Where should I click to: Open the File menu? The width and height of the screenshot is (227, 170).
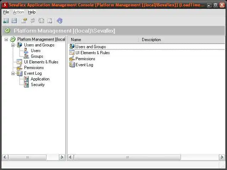(6, 12)
